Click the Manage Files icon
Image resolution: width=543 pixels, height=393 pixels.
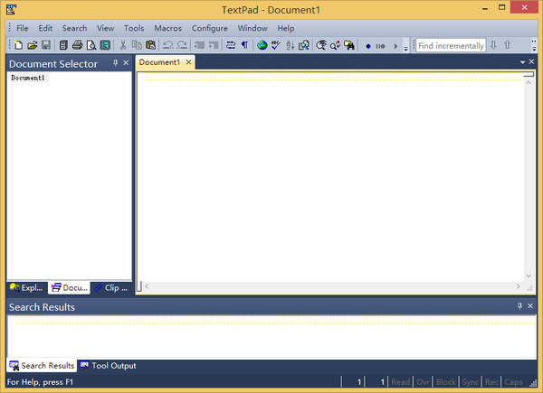(x=63, y=45)
